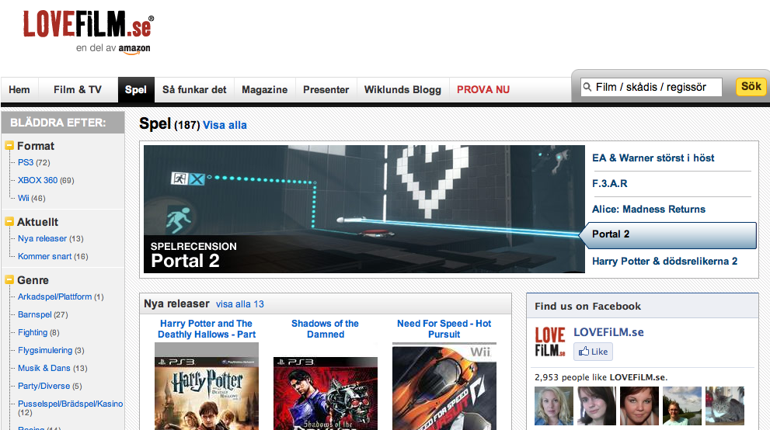Select Musik & Dans genre
Viewport: 770px width, 430px height.
[x=44, y=368]
